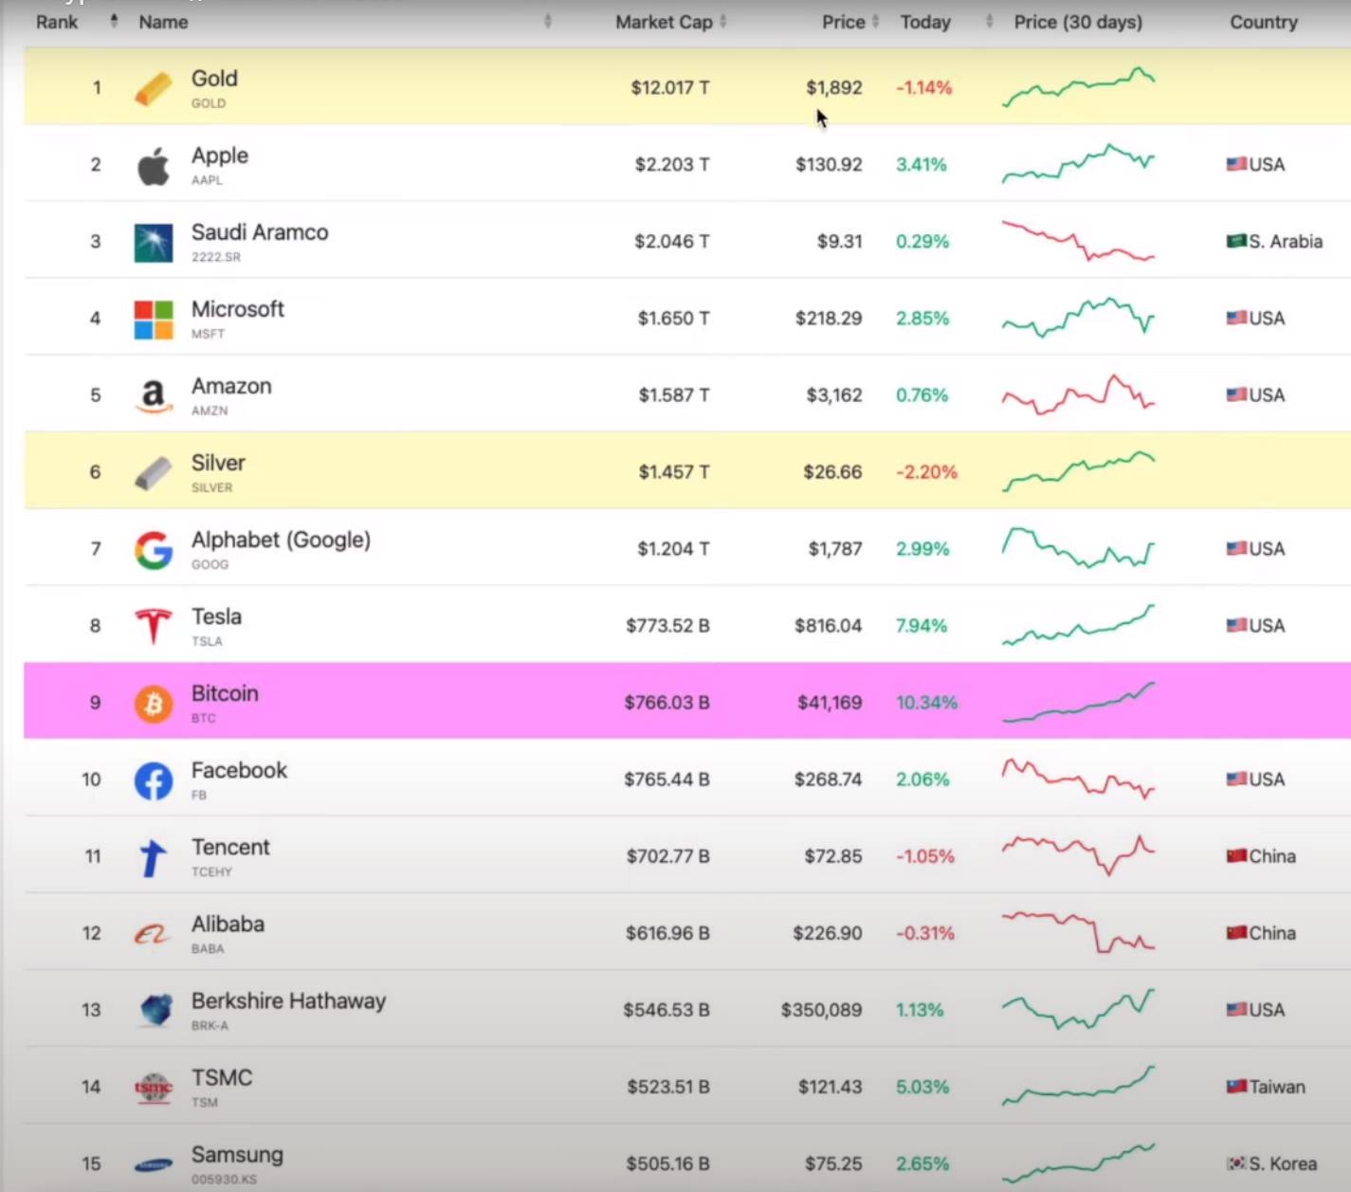Click the S. Korea country label
This screenshot has height=1192, width=1351.
pos(1283,1164)
